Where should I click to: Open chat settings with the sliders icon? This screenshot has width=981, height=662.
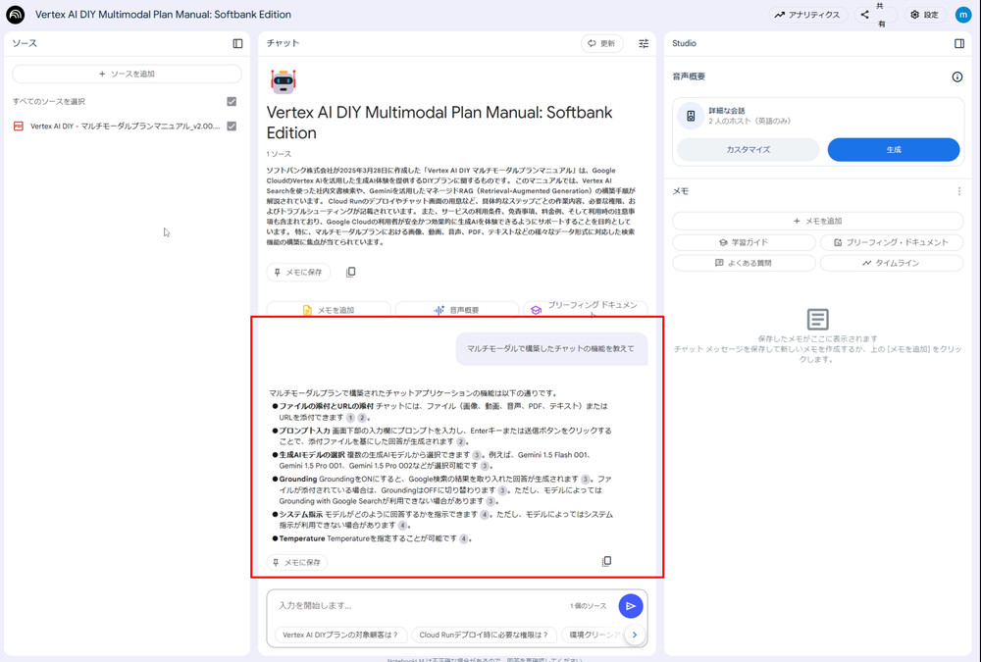[643, 43]
